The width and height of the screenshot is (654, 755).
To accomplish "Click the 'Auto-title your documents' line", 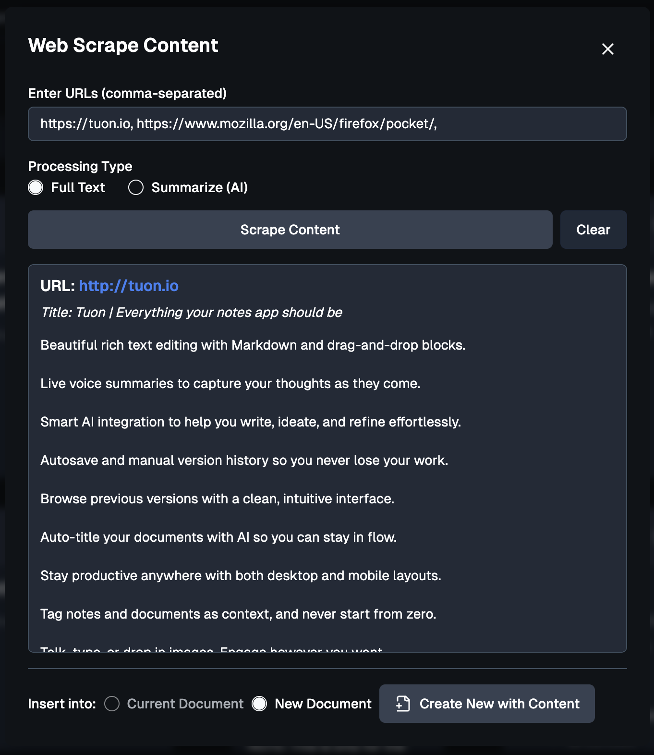I will click(x=218, y=537).
